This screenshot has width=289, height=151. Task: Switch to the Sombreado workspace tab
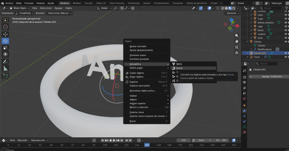click(x=134, y=3)
